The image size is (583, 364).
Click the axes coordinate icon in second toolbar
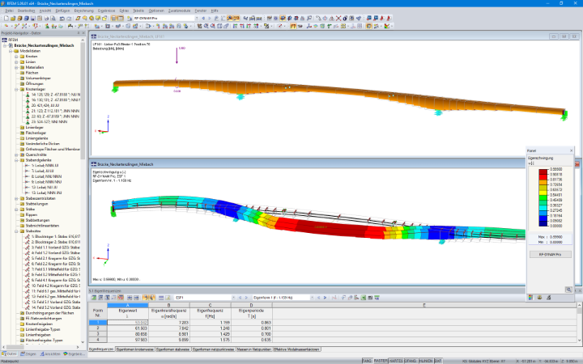click(x=309, y=26)
